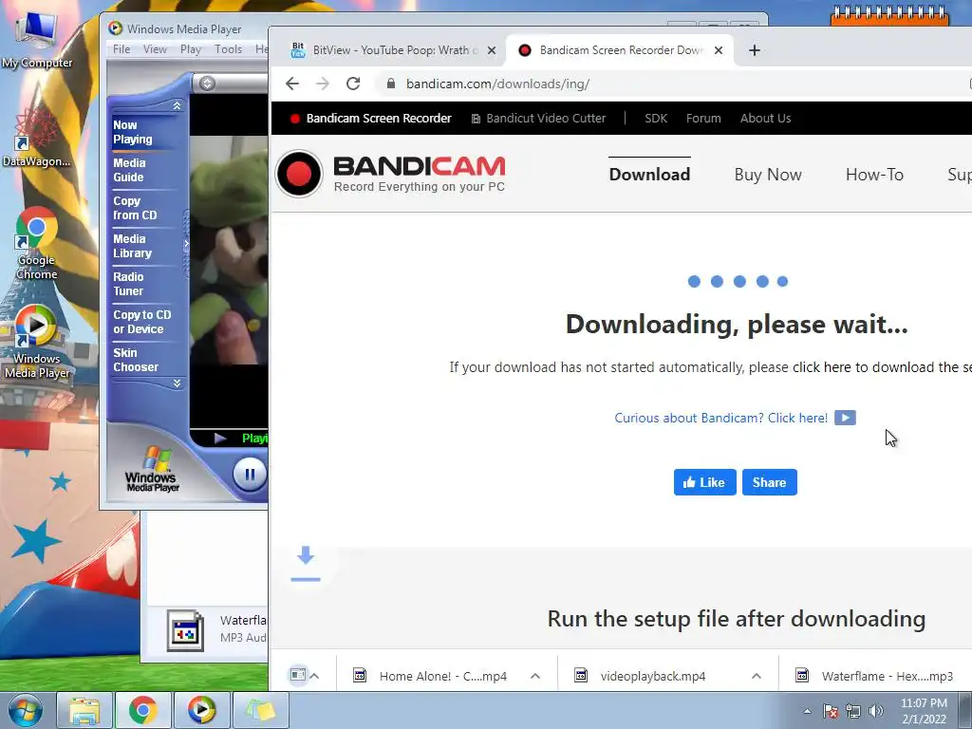972x729 pixels.
Task: Click the Facebook Like button
Action: [705, 482]
